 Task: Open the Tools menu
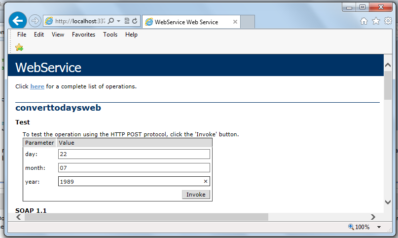point(110,35)
